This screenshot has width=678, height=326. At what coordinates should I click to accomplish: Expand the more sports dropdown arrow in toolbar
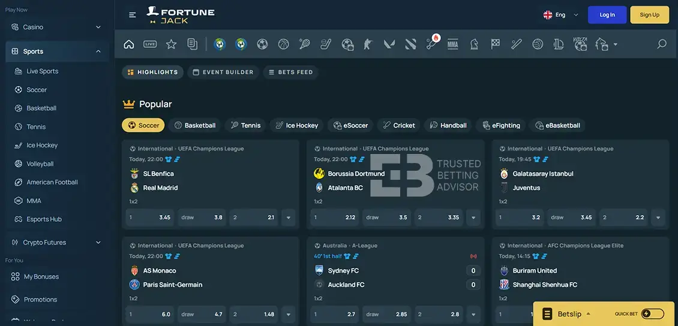point(616,44)
